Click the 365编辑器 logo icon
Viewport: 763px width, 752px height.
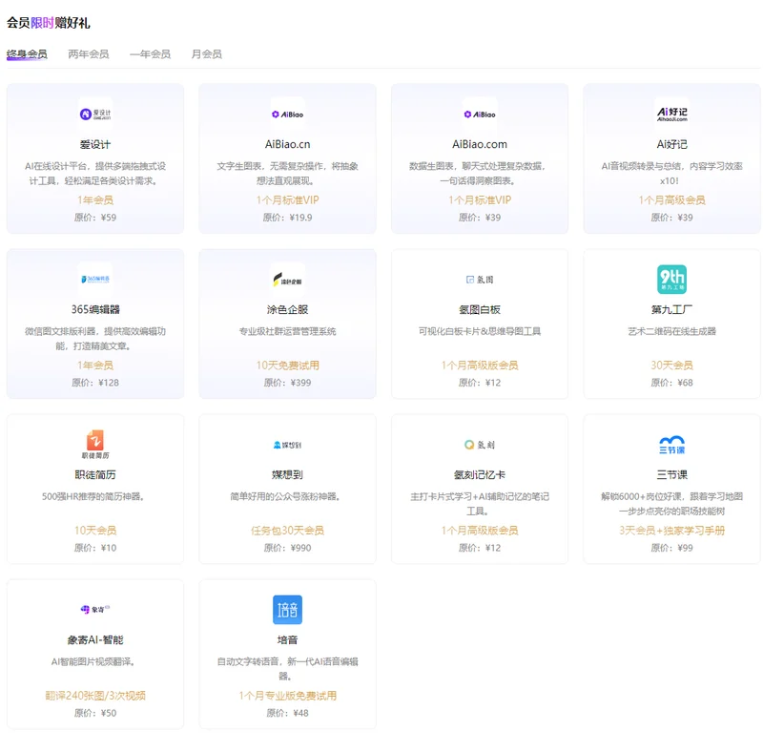point(94,279)
